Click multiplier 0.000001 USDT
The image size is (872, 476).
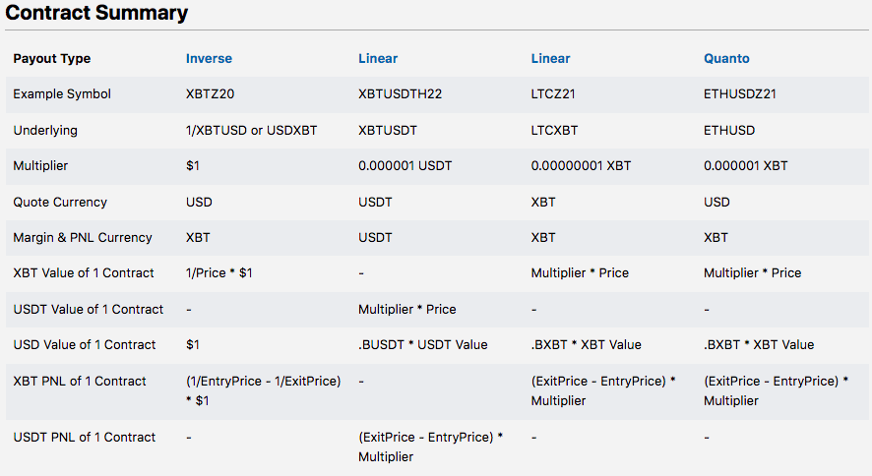[405, 165]
